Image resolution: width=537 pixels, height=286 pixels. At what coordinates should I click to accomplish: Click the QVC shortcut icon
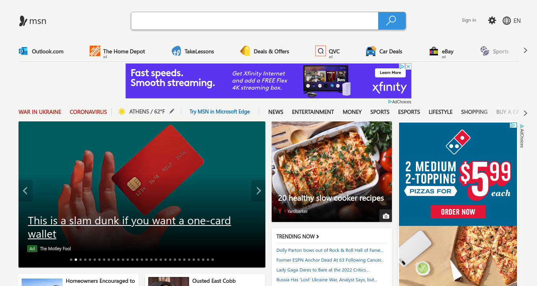(x=320, y=51)
